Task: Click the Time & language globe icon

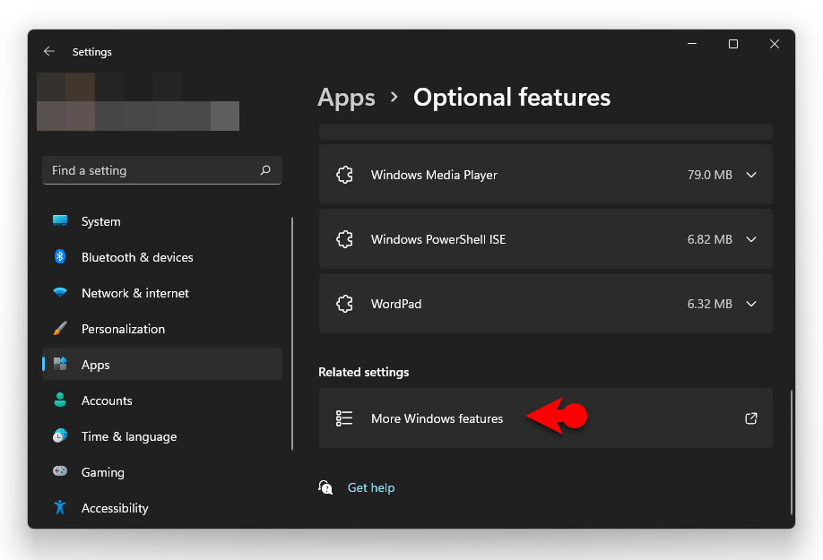Action: tap(60, 435)
